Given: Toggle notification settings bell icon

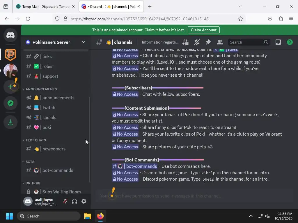Looking at the screenshot, I should coord(197,42).
